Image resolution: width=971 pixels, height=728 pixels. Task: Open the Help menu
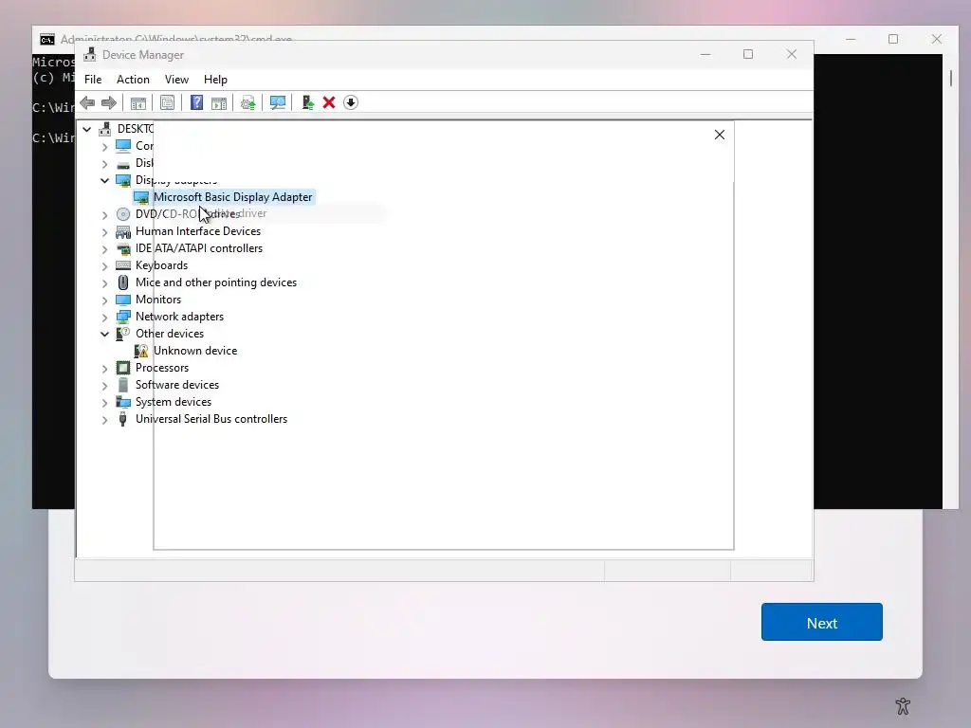(x=215, y=80)
